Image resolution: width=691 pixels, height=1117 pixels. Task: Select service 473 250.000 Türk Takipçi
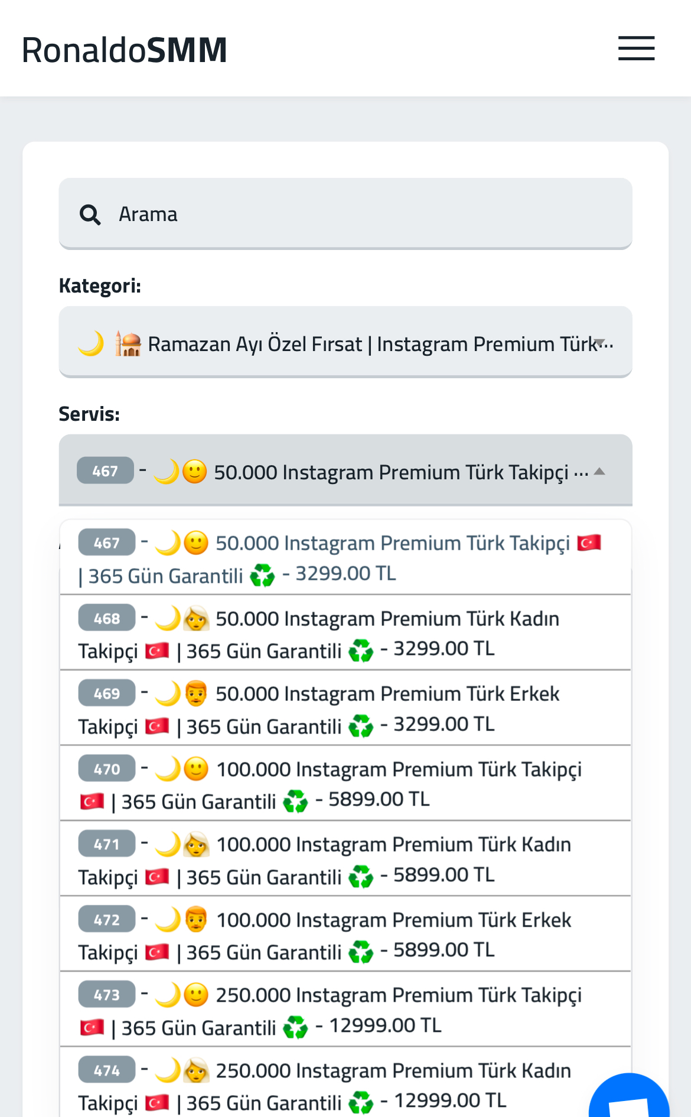345,1009
